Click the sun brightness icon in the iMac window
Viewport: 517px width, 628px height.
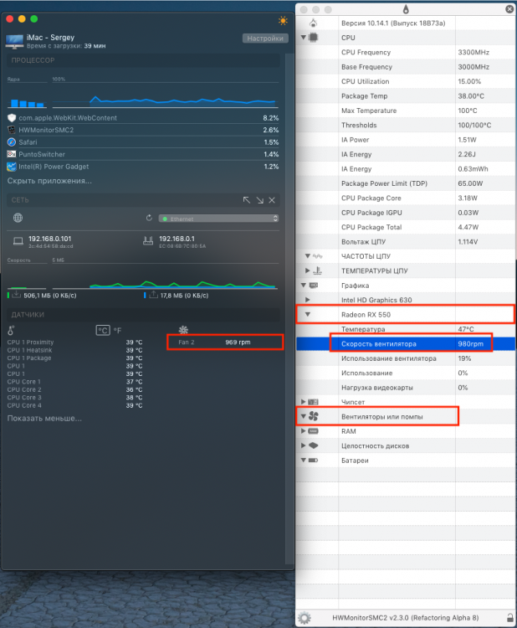pos(283,20)
